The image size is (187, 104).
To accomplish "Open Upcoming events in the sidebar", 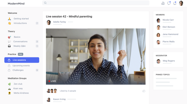I will pyautogui.click(x=21, y=66).
